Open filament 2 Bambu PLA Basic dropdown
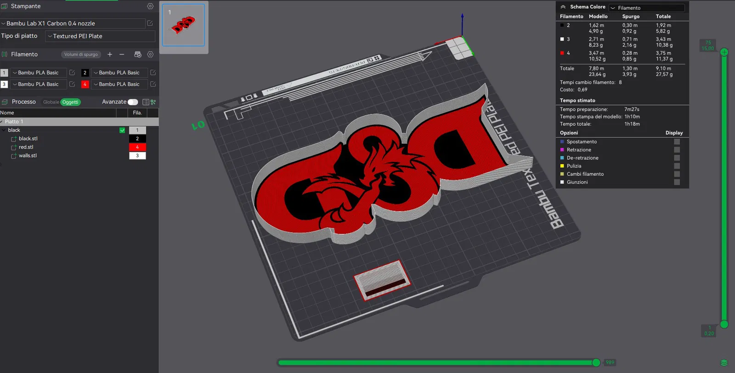Viewport: 735px width, 373px height. pyautogui.click(x=119, y=73)
